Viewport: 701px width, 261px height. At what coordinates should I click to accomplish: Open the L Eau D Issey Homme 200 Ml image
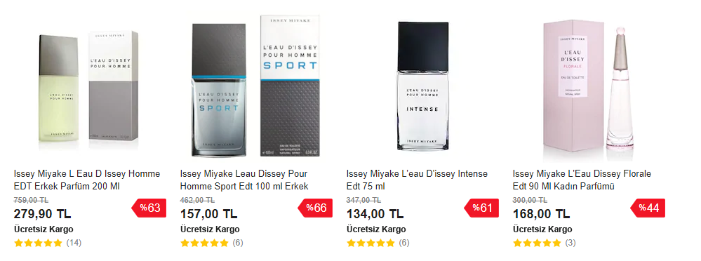click(x=88, y=88)
